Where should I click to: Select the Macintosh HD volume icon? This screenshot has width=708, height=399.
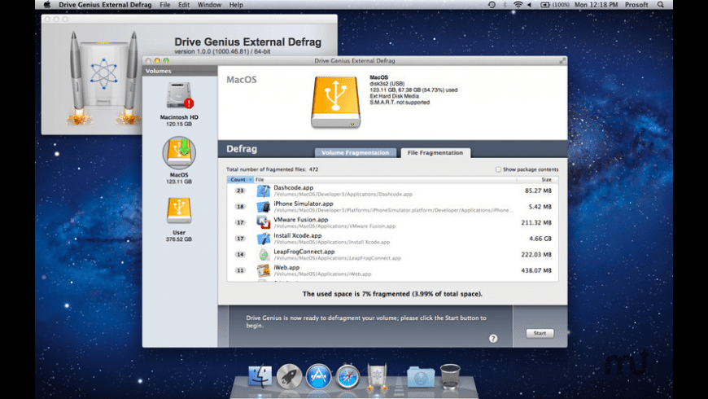tap(179, 95)
